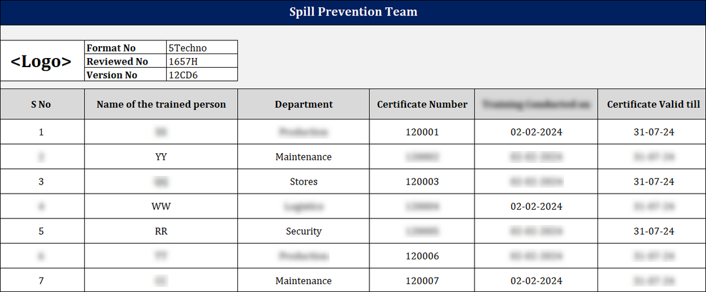Select the Format No label cell
The height and width of the screenshot is (292, 706).
pos(126,48)
